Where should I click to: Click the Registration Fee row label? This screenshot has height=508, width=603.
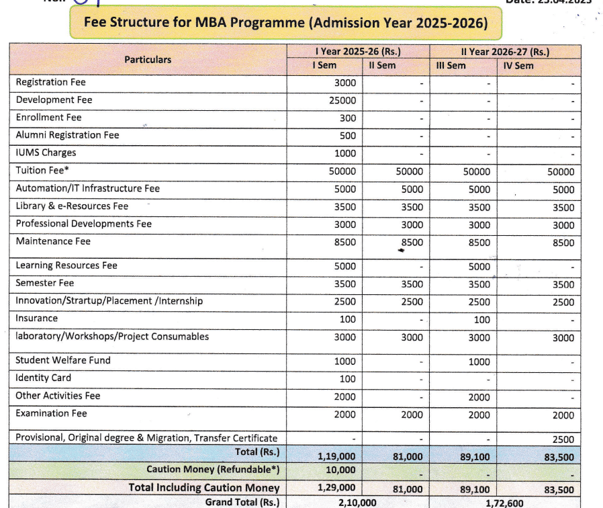coord(51,82)
